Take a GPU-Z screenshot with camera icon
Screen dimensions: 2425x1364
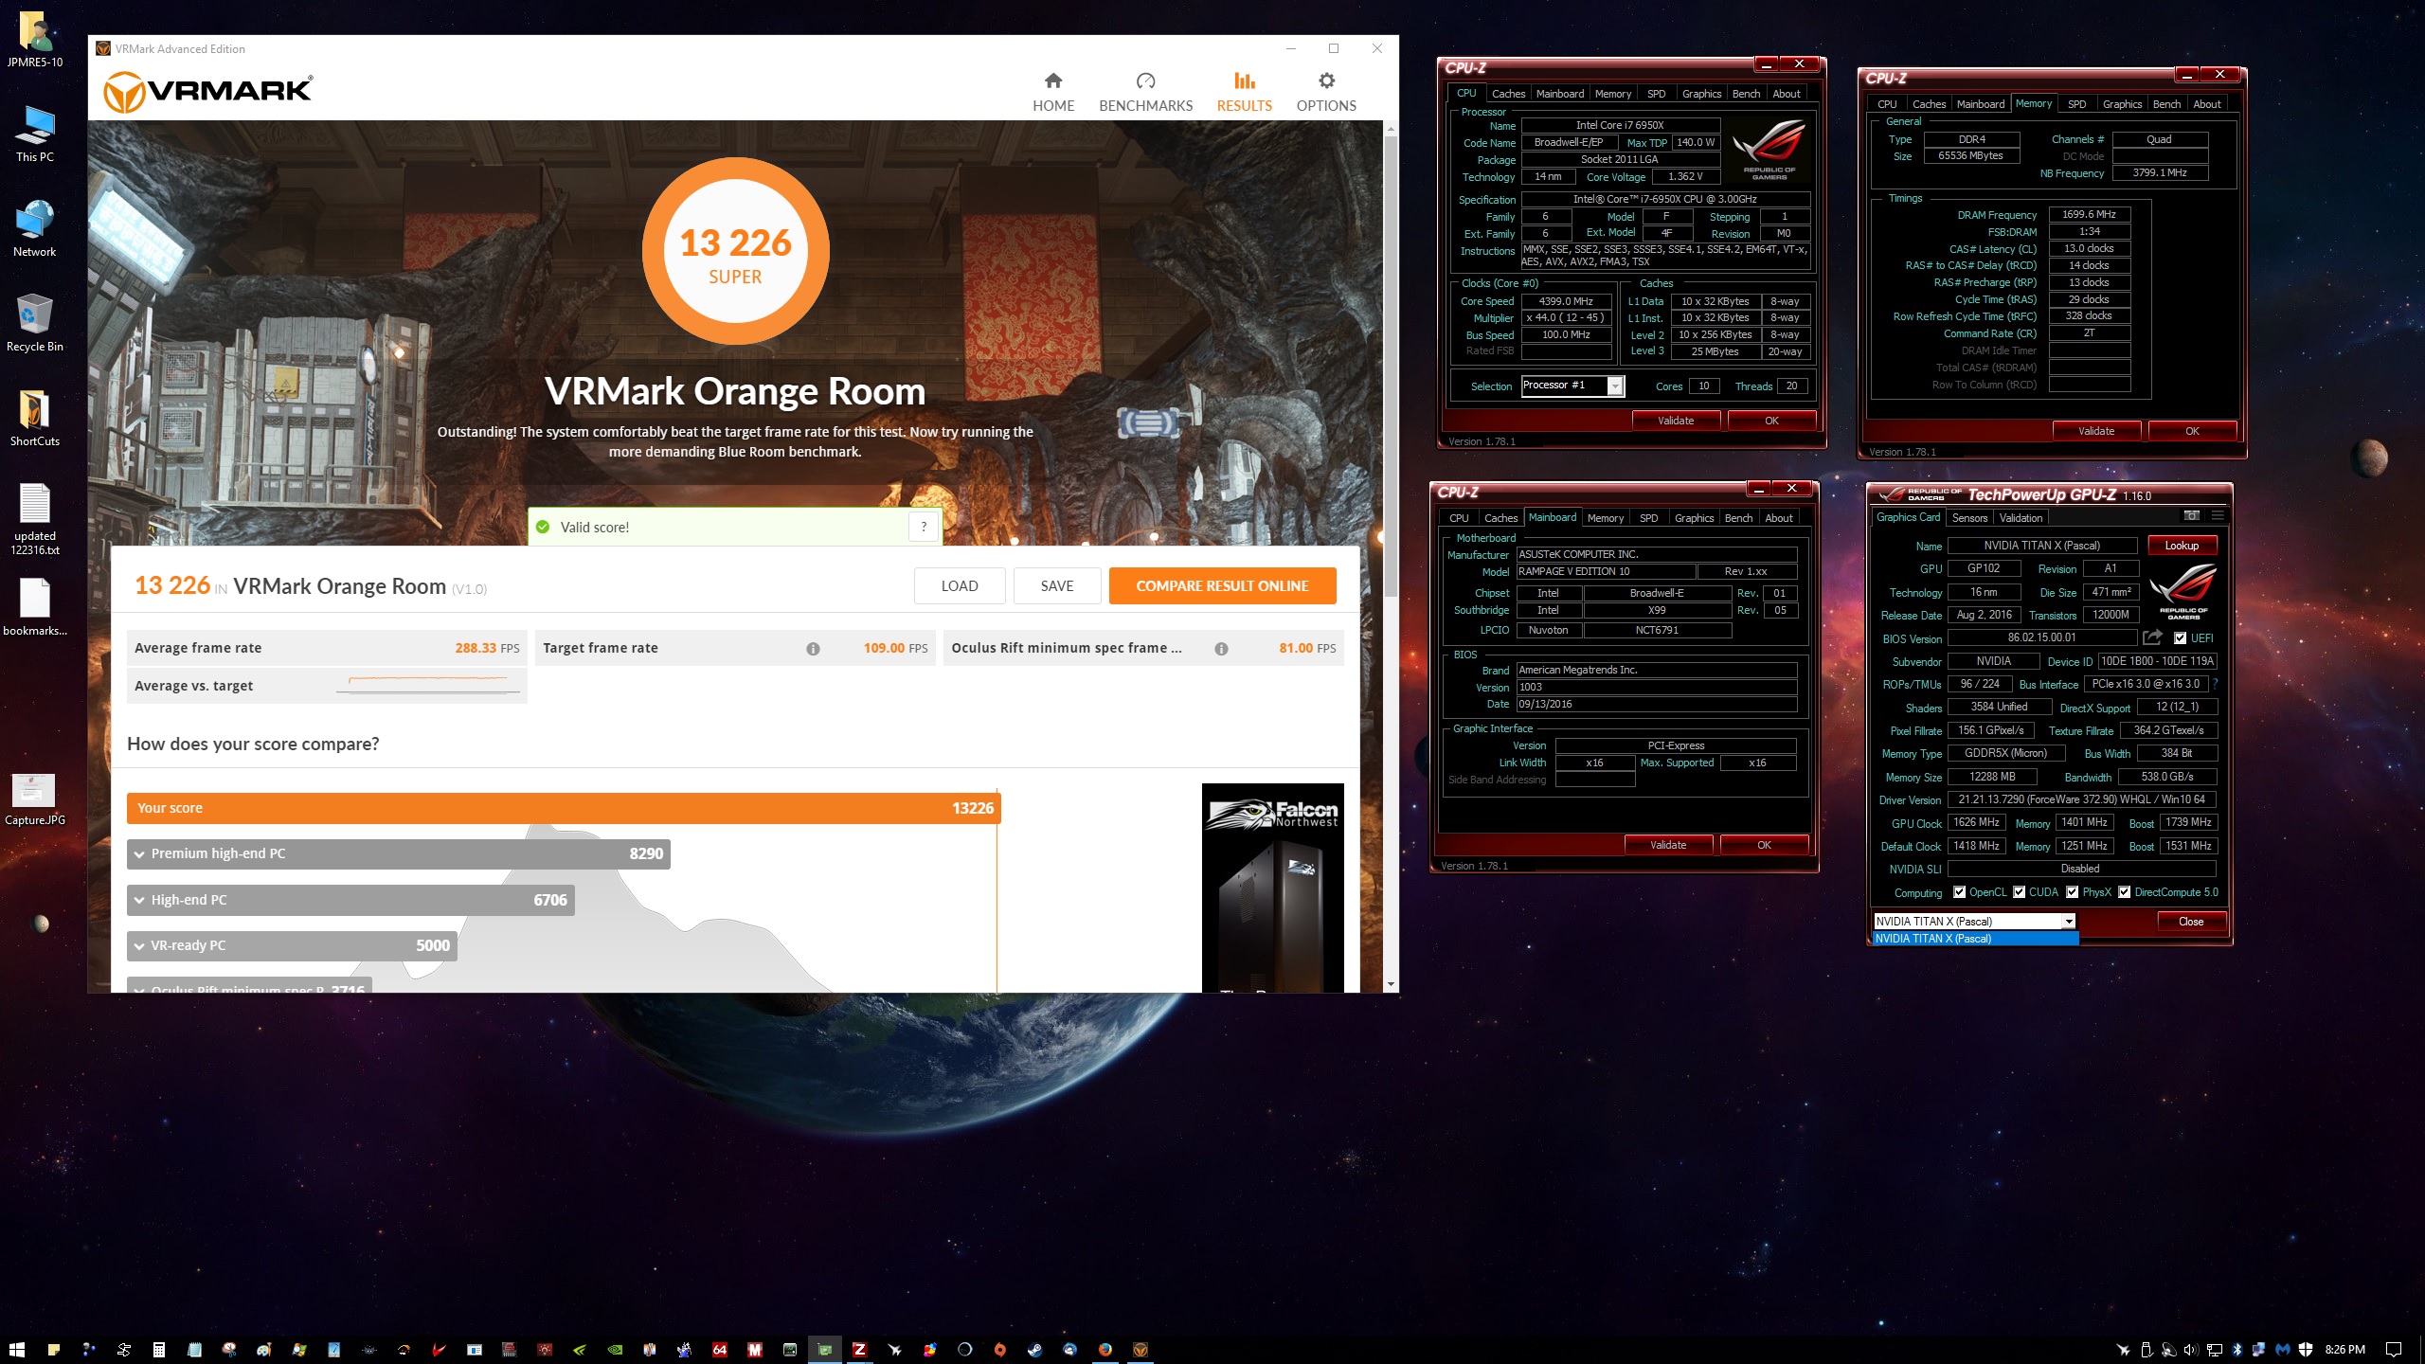point(2191,516)
